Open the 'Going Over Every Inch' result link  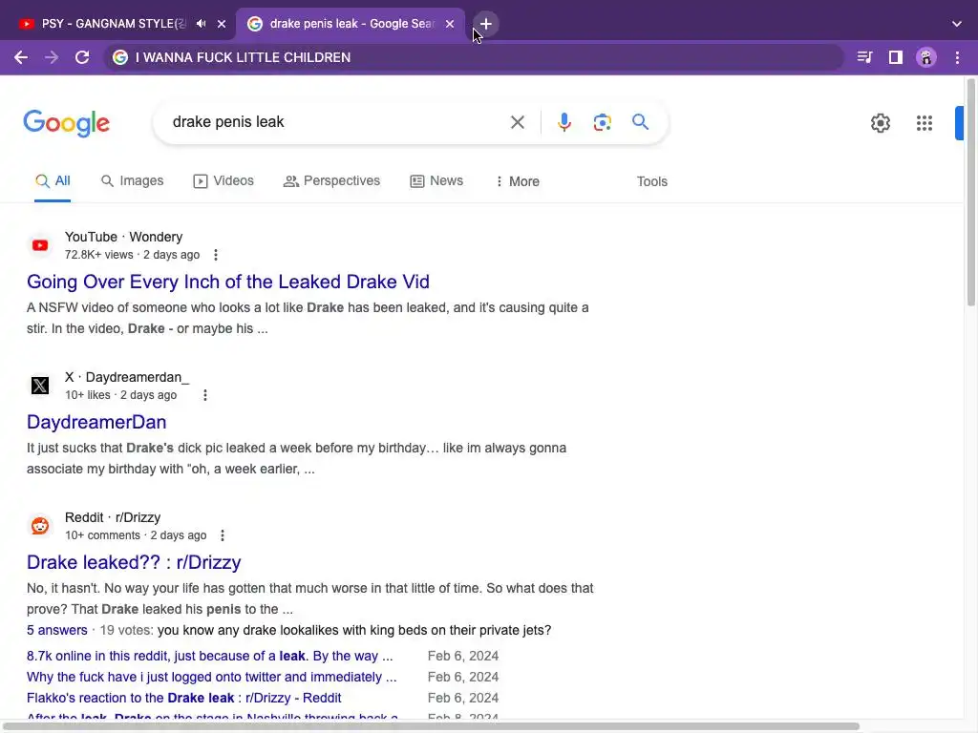[x=227, y=282]
